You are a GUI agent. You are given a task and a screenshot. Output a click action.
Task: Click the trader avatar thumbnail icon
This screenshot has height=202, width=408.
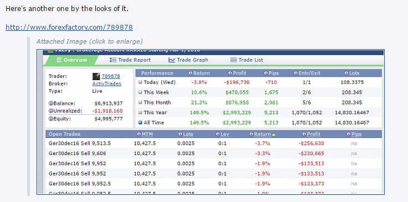pyautogui.click(x=96, y=76)
